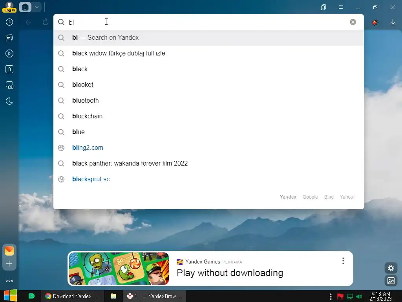Click the Yandex Games thumbnail image

coord(119,269)
